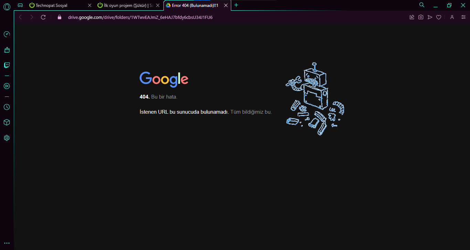Screen dimensions: 470x250
Task: Open the search tabs magnifier
Action: pyautogui.click(x=422, y=5)
